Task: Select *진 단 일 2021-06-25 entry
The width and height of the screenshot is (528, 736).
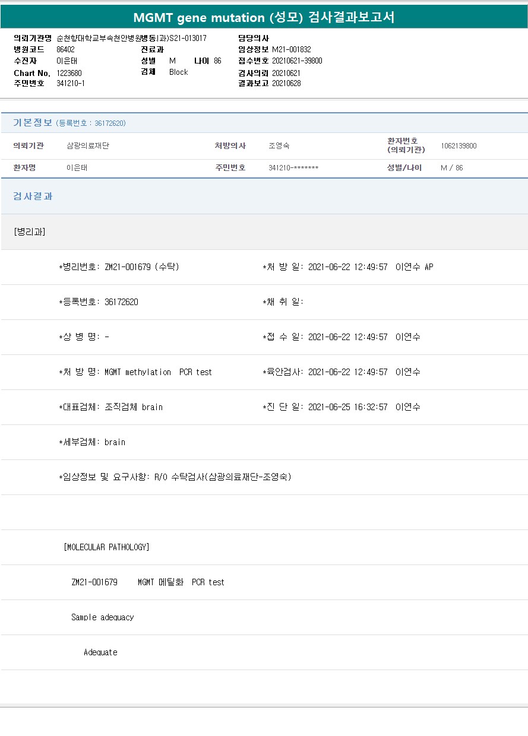Action: pos(341,407)
